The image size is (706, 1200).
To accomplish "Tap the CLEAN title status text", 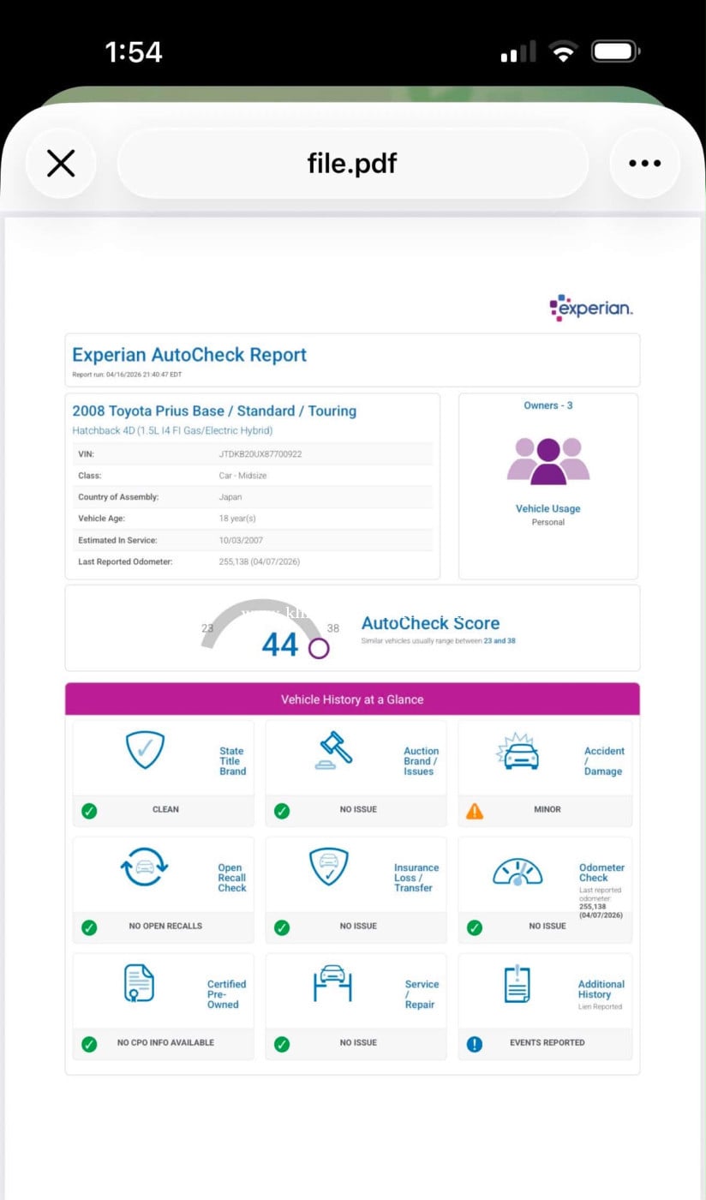I will 165,810.
